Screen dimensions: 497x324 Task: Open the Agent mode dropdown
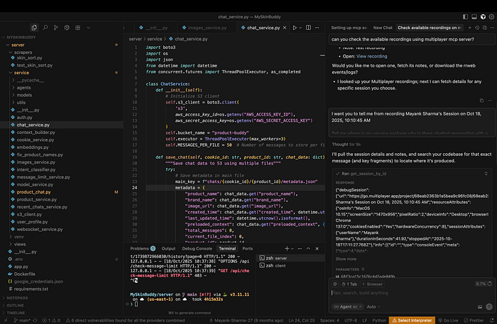click(348, 306)
